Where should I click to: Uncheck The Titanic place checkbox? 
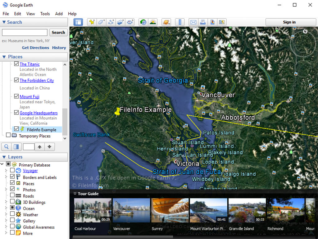16,64
